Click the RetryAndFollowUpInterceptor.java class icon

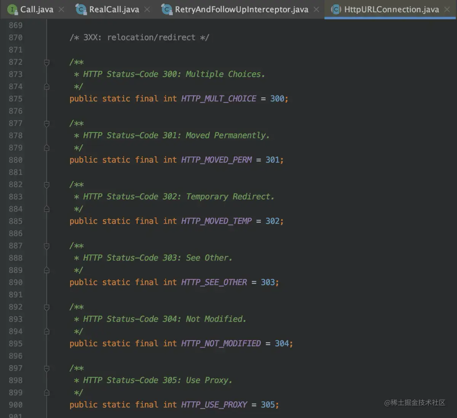point(167,10)
